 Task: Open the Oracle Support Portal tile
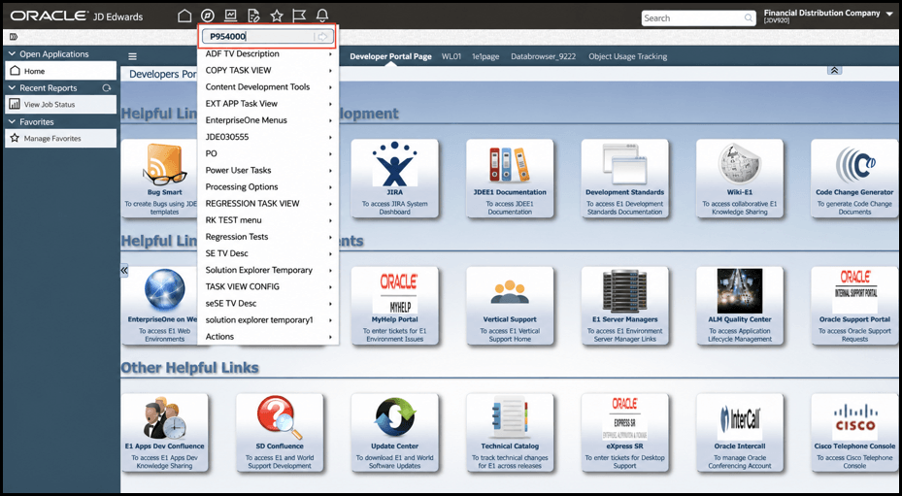[x=854, y=306]
